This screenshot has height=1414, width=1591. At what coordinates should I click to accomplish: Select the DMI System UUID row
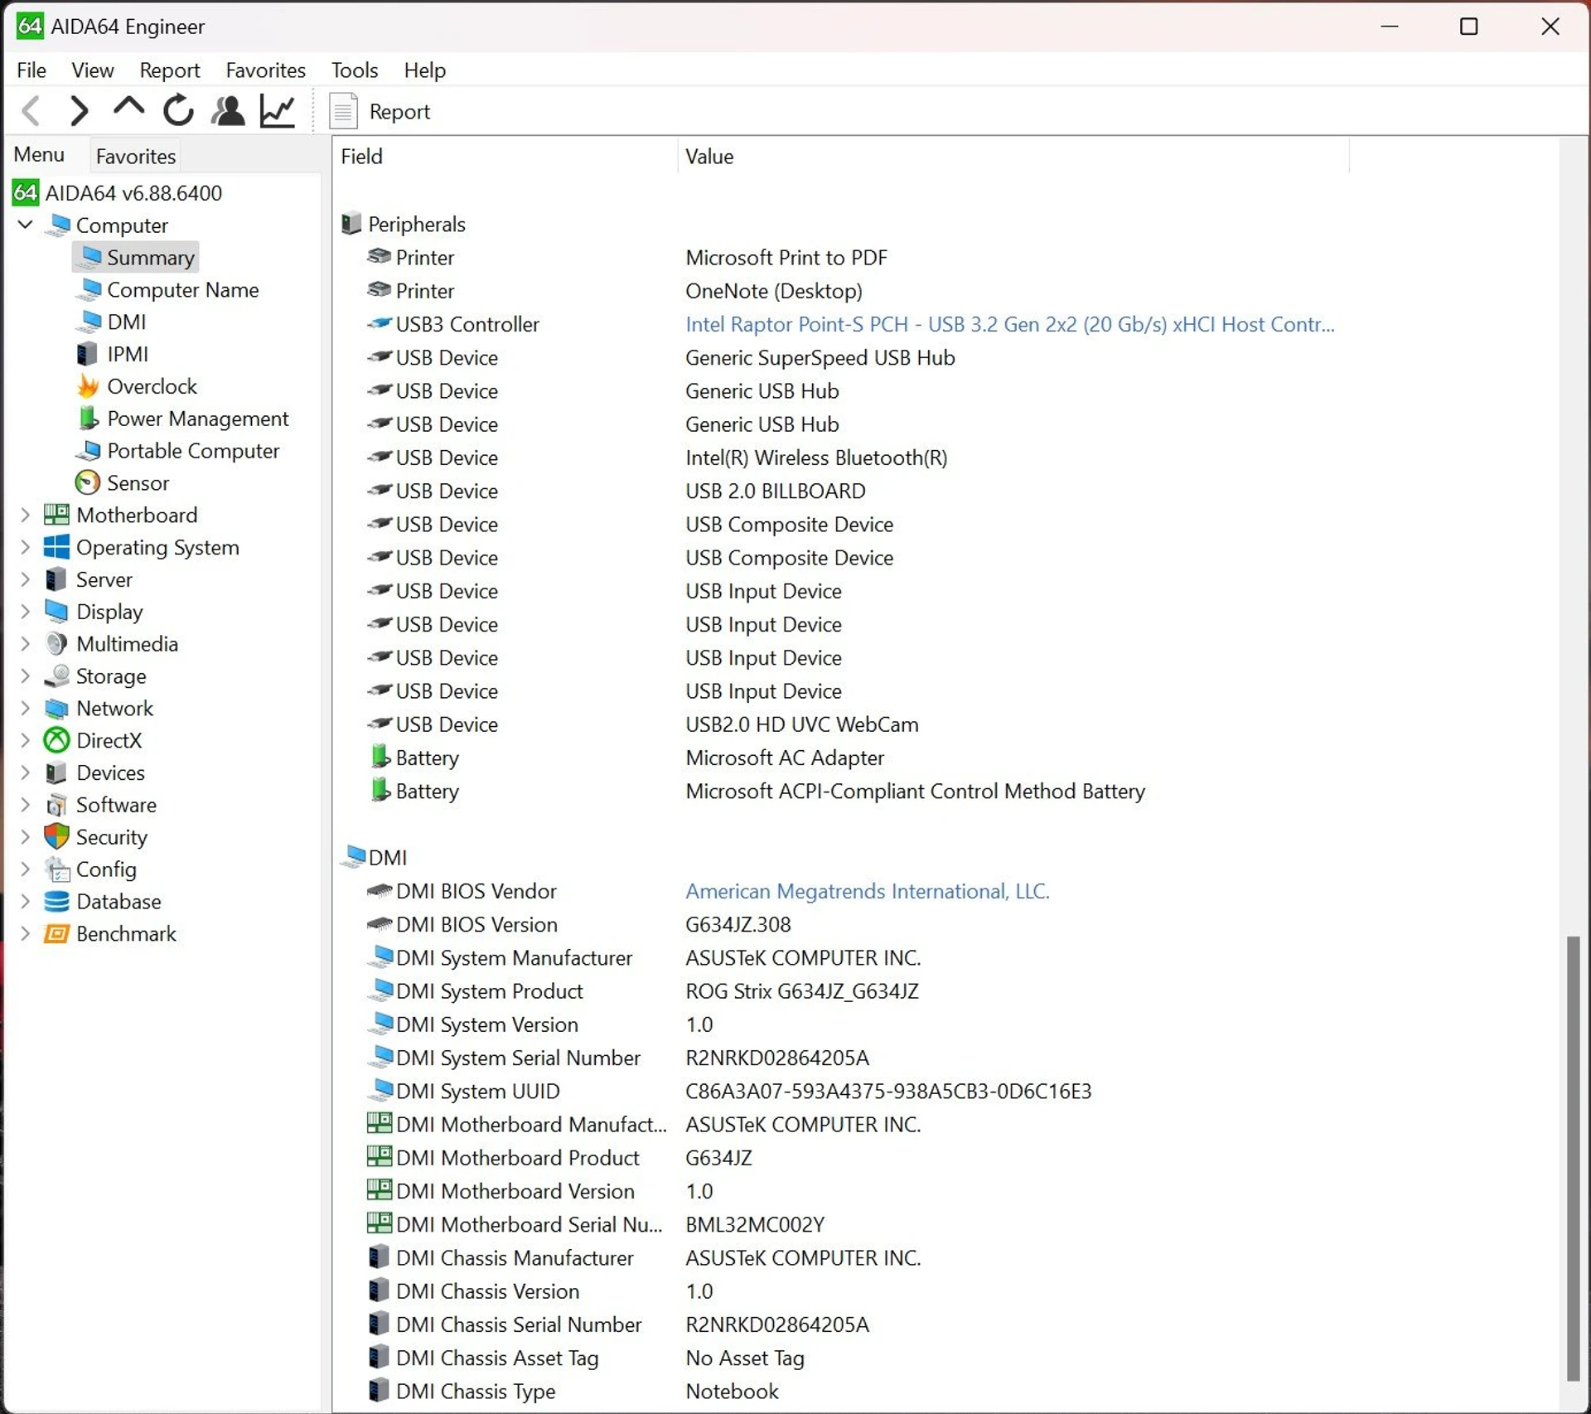[x=729, y=1091]
